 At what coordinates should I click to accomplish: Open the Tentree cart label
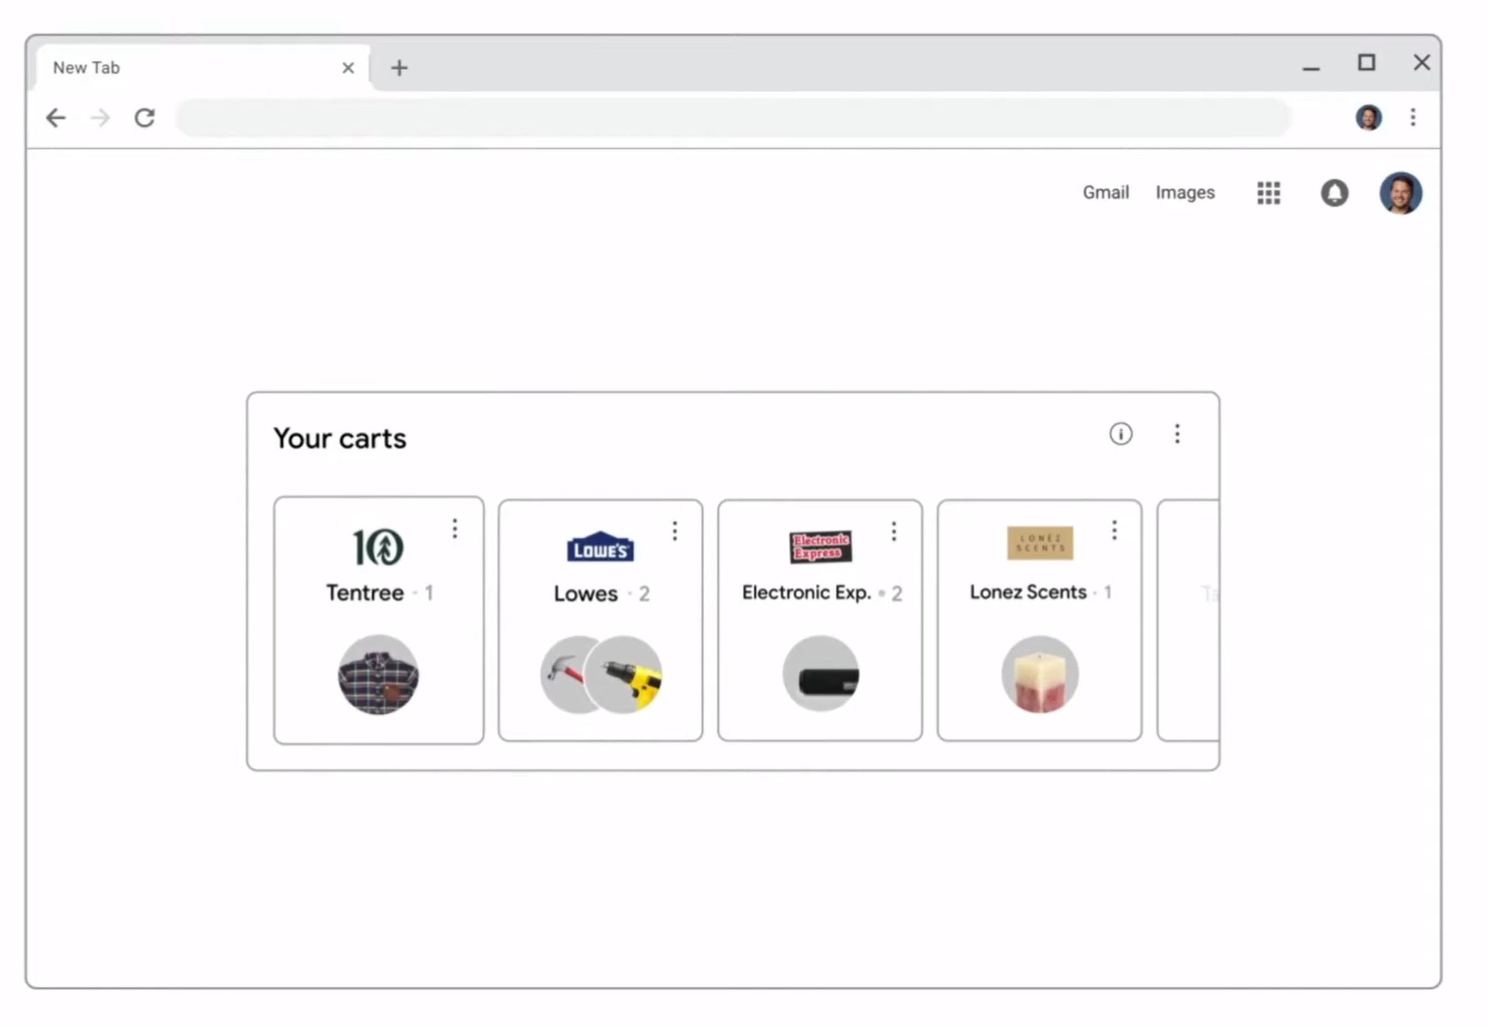click(x=365, y=593)
